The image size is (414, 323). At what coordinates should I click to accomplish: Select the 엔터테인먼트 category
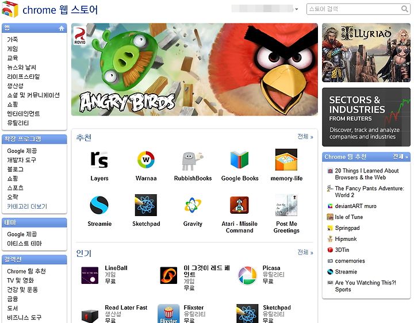[x=24, y=113]
